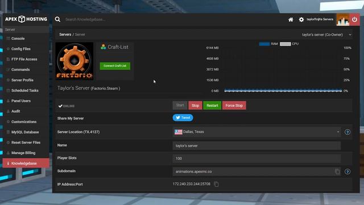364x205 pixels.
Task: Open the user avatar thumbnail
Action: pos(343,19)
